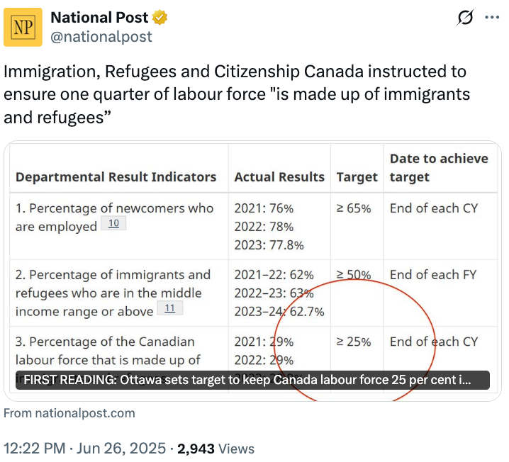Image resolution: width=509 pixels, height=462 pixels.
Task: Click footnote 11 reference in table
Action: click(x=169, y=308)
